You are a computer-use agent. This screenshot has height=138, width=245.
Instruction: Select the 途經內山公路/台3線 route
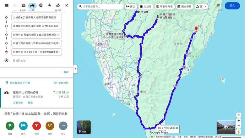point(37,97)
